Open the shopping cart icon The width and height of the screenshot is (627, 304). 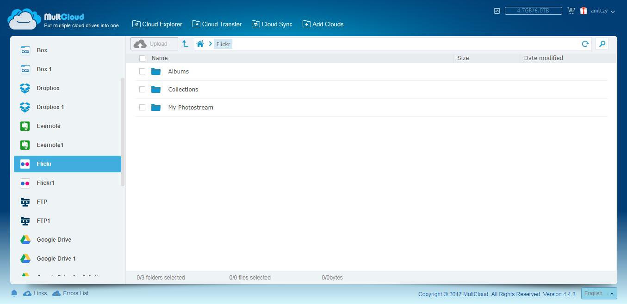point(571,11)
